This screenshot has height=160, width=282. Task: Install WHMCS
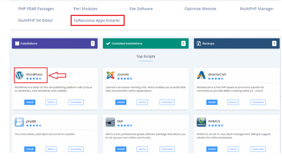tap(212, 149)
